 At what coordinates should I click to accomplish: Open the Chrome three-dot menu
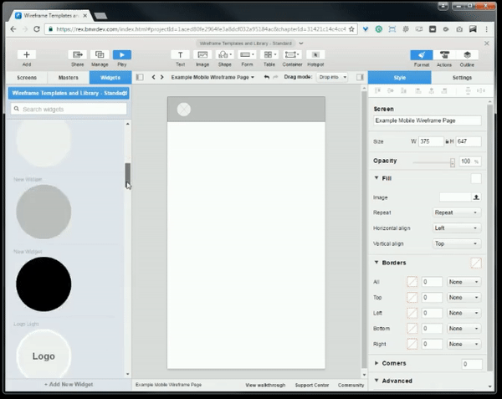click(487, 29)
